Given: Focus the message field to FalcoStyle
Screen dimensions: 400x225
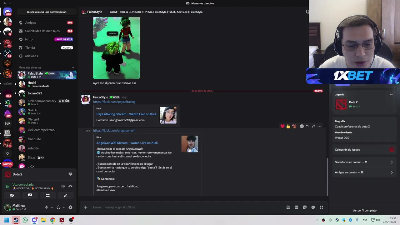Looking at the screenshot, I should click(x=187, y=207).
